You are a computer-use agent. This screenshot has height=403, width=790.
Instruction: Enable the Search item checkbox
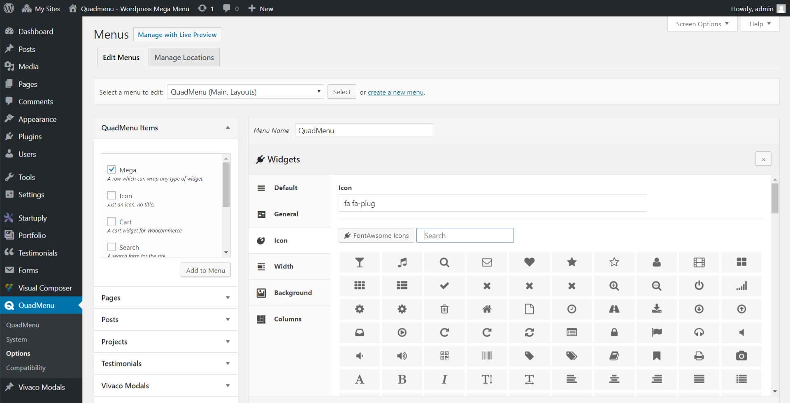[x=112, y=247]
